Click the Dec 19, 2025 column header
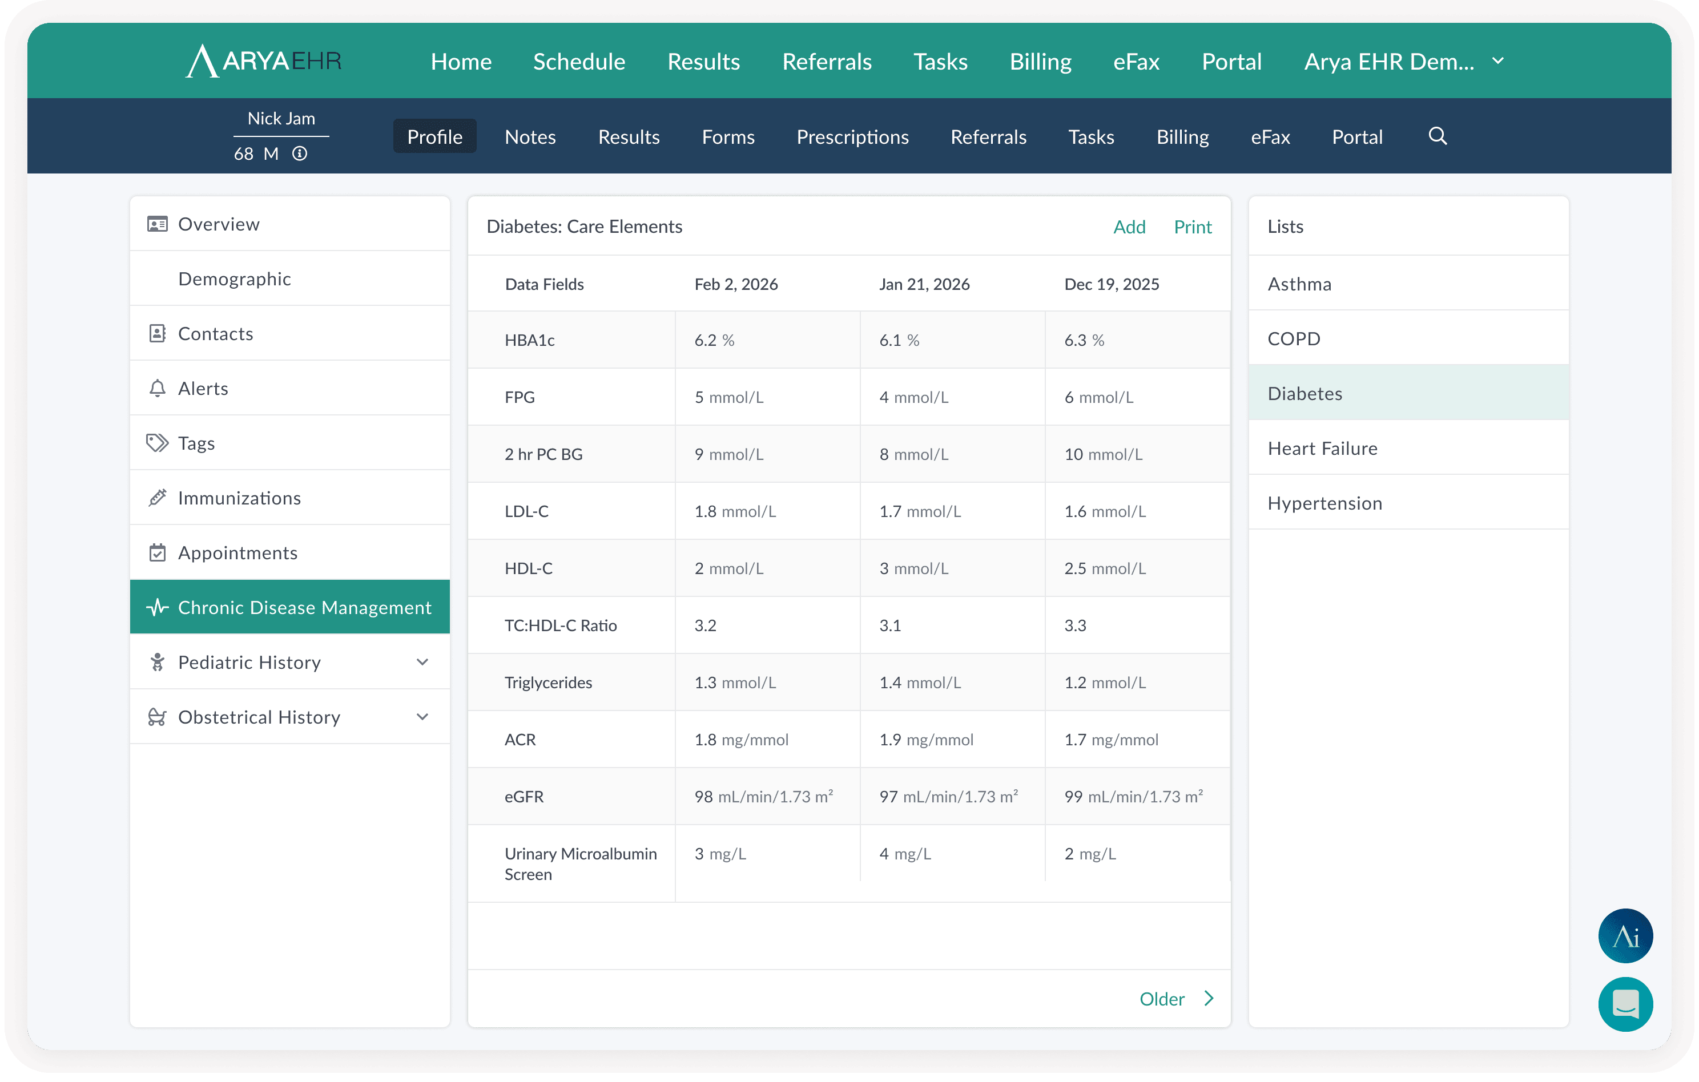The width and height of the screenshot is (1699, 1082). click(x=1112, y=283)
